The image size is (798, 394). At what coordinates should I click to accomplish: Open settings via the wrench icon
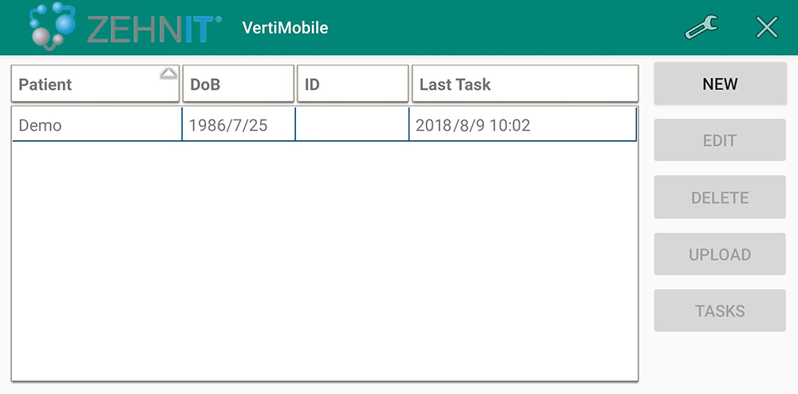(x=701, y=28)
